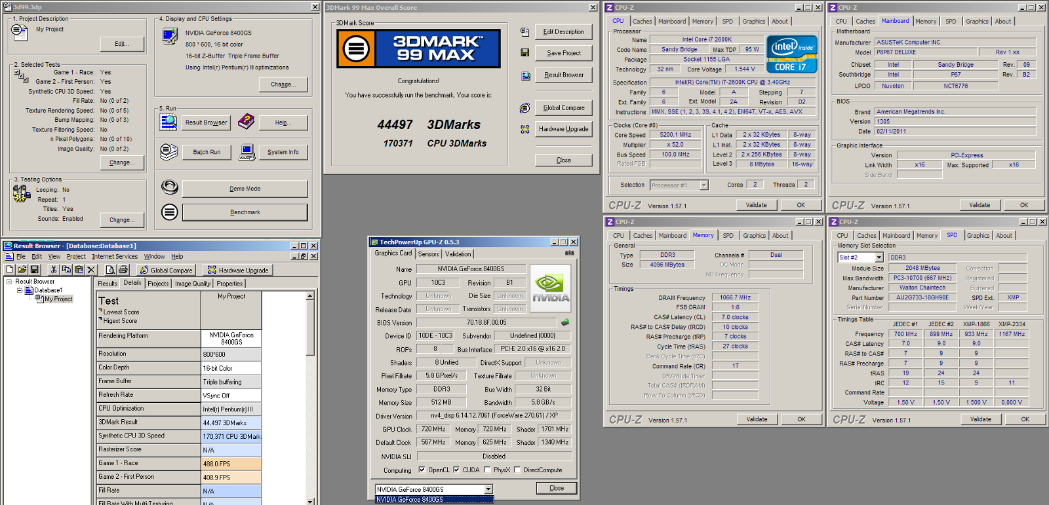Click the GPU-Z camera screenshot icon
The height and width of the screenshot is (505, 1049).
pyautogui.click(x=570, y=253)
